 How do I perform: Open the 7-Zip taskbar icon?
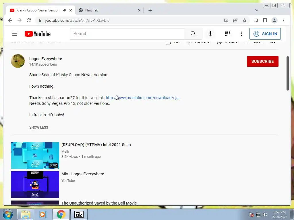point(79,214)
